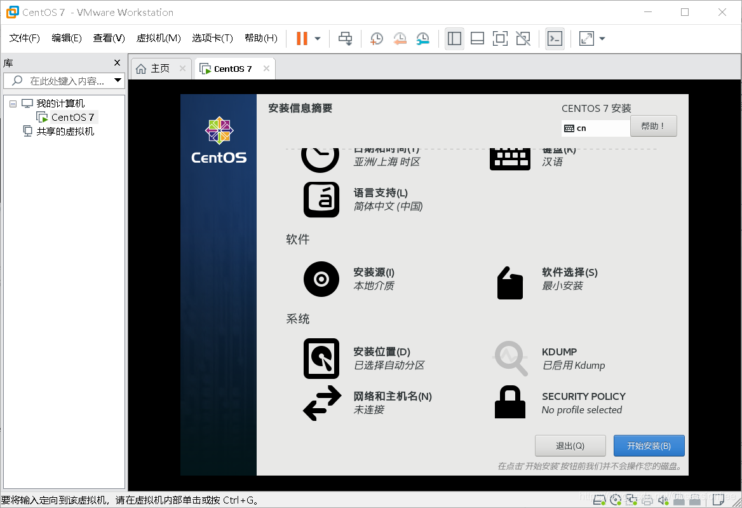
Task: Click the KDUMP label
Action: tap(559, 352)
